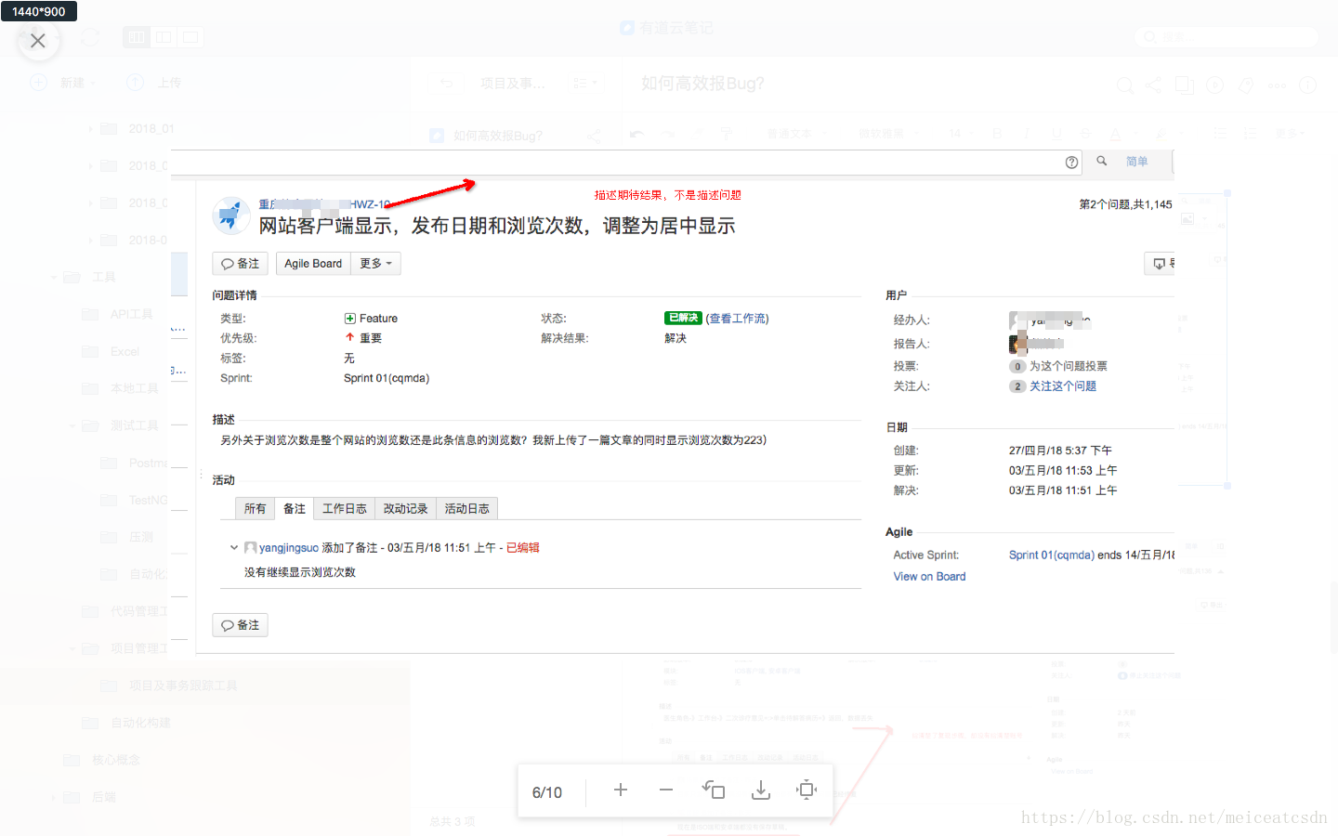Viewport: 1338px width, 836px height.
Task: Select the 活动日志 tab
Action: (466, 509)
